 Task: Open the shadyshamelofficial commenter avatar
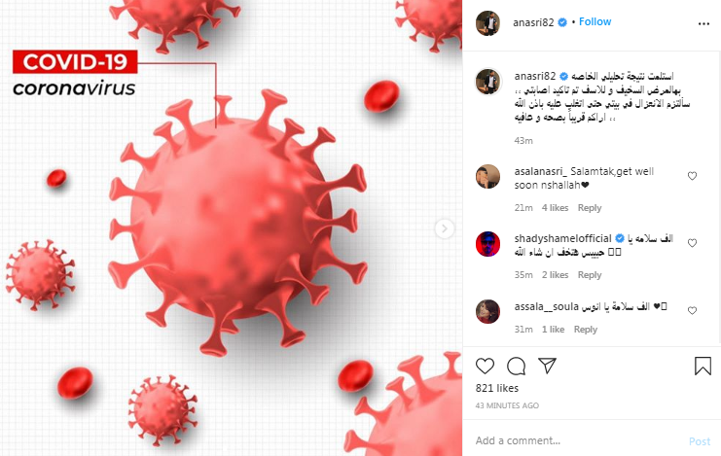487,244
